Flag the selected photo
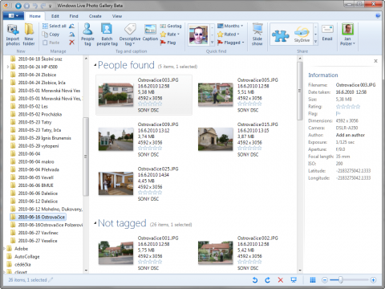This screenshot has height=289, width=385. click(x=168, y=43)
